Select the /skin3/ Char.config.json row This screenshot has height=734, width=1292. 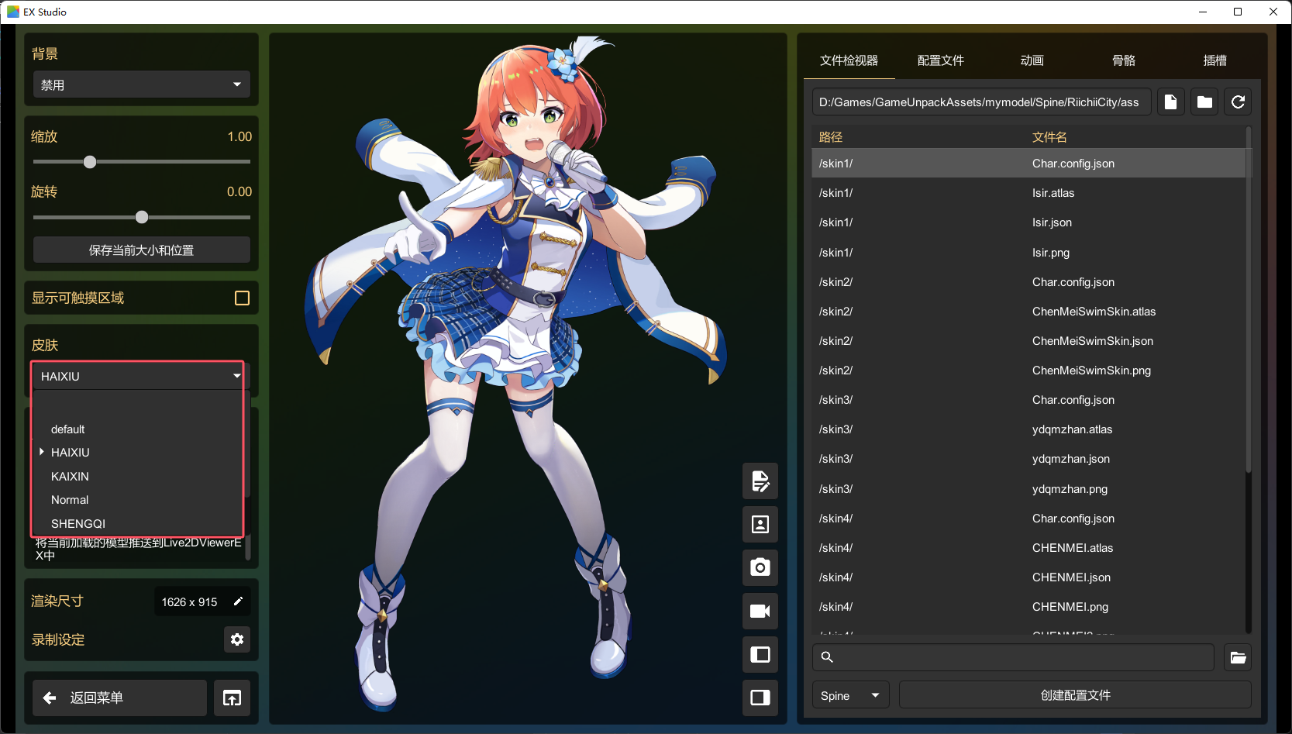pyautogui.click(x=1028, y=400)
